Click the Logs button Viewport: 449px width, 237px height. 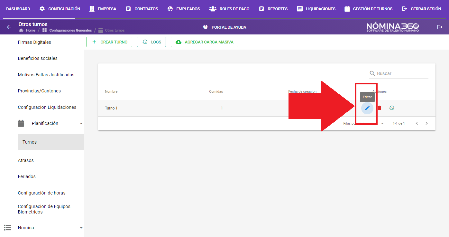151,42
